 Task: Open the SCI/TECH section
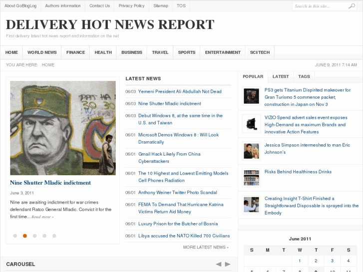(260, 52)
